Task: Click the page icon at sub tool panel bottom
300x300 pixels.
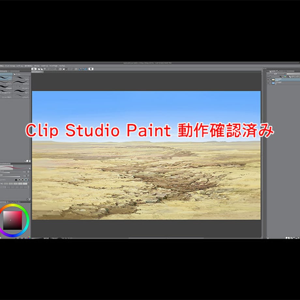Action: pos(27,161)
